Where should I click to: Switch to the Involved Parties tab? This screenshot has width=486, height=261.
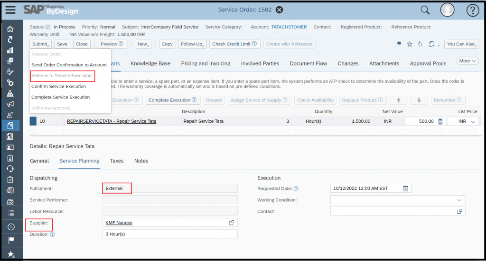coord(260,63)
